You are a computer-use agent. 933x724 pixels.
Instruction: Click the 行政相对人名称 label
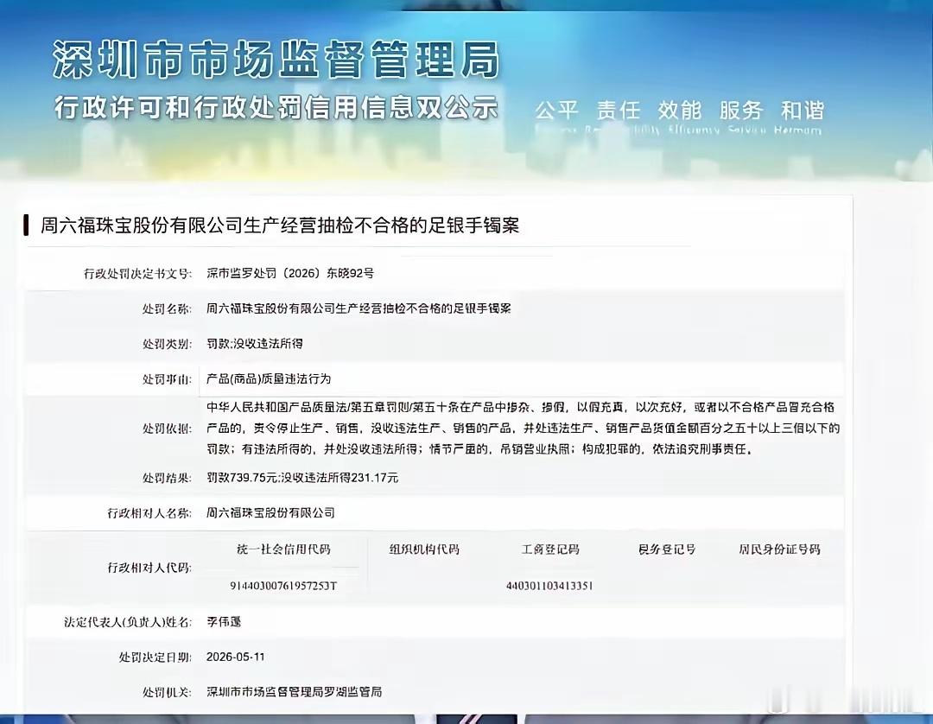(x=149, y=513)
